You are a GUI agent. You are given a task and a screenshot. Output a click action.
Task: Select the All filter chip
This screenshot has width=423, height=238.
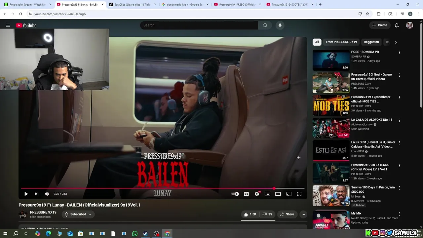click(317, 42)
